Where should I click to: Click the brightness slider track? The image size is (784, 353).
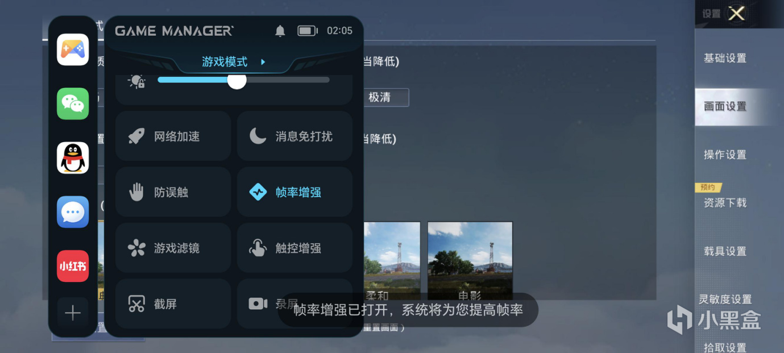pyautogui.click(x=243, y=80)
